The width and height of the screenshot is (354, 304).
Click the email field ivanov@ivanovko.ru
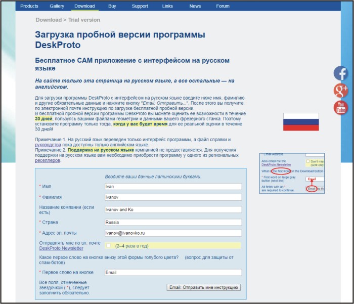pyautogui.click(x=173, y=233)
